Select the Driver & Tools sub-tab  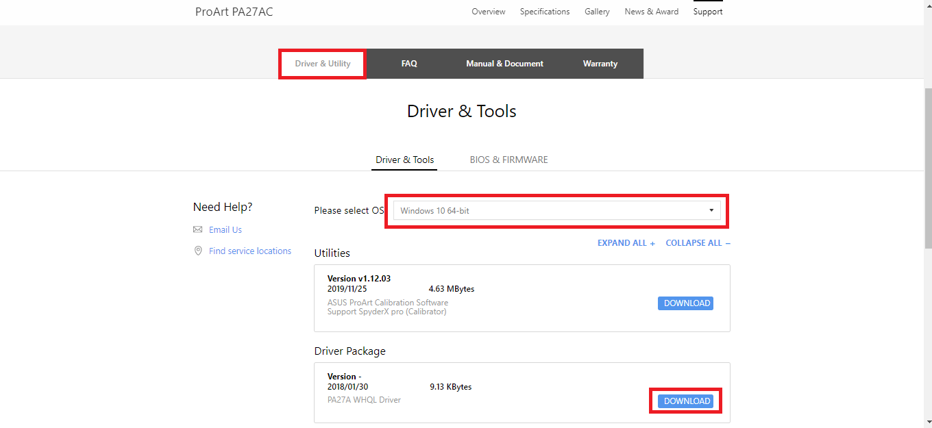pos(405,160)
